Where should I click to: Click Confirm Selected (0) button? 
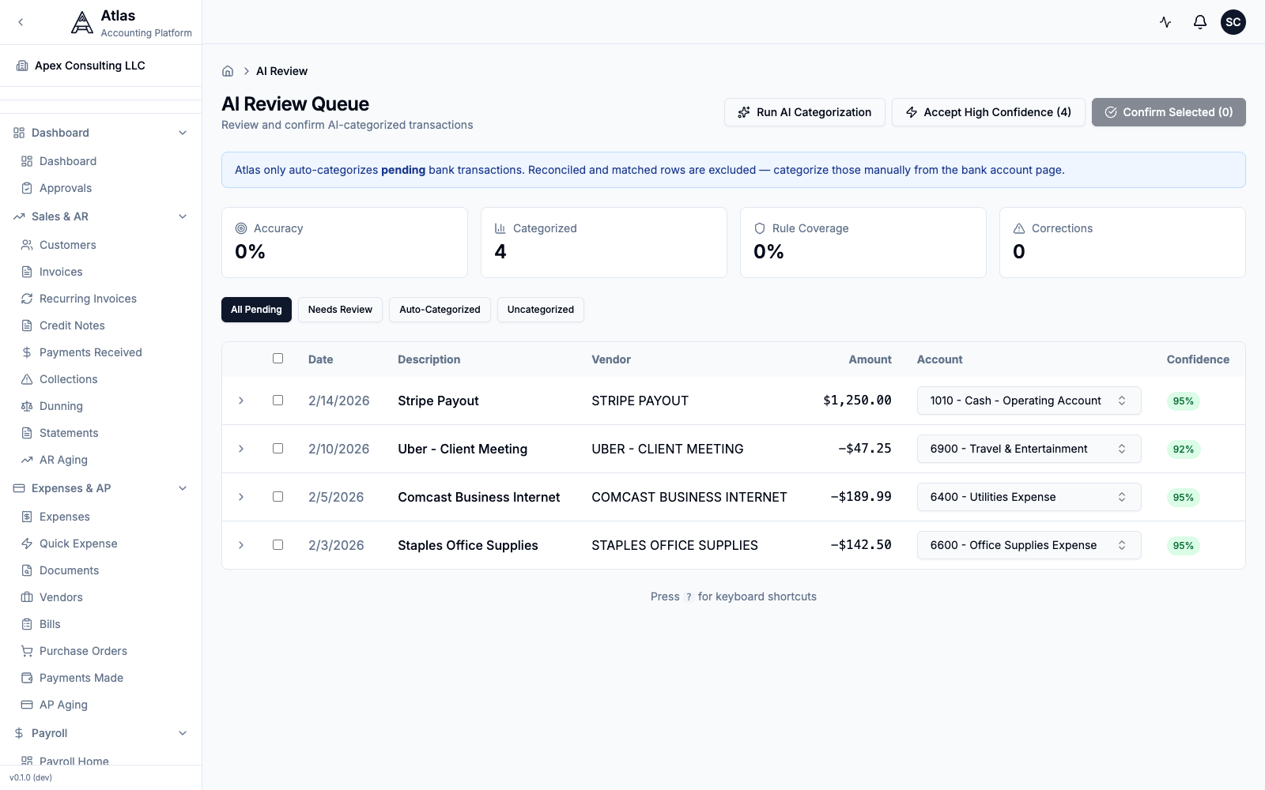[1169, 112]
